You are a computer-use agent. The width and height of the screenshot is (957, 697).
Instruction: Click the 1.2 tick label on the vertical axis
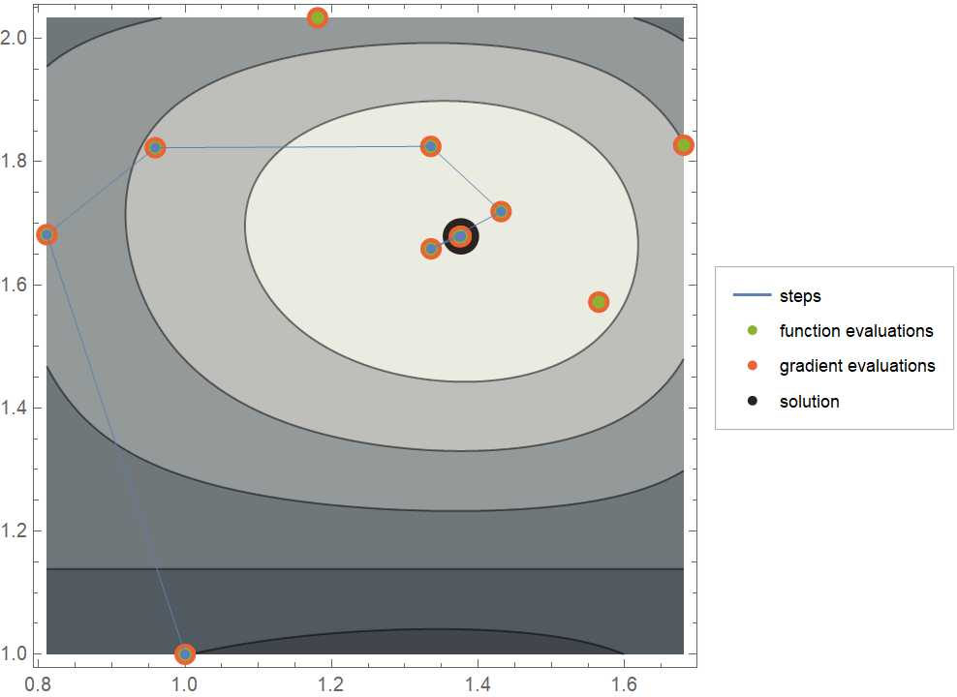[16, 530]
